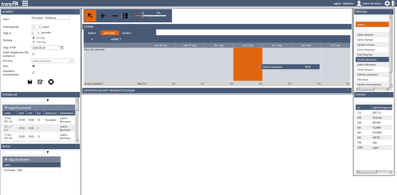
Task: Click Lägg till nytt behov button
Action: (32, 160)
